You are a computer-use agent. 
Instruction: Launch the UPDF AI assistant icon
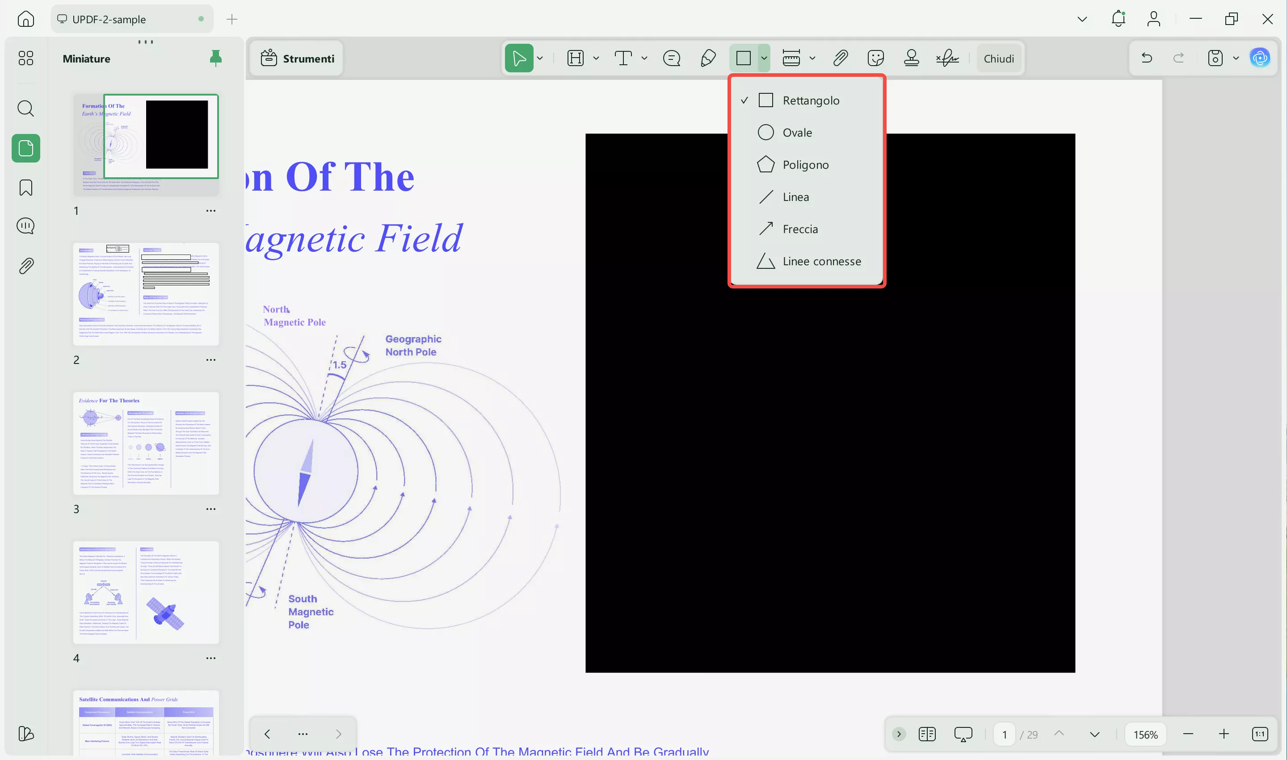[1259, 58]
